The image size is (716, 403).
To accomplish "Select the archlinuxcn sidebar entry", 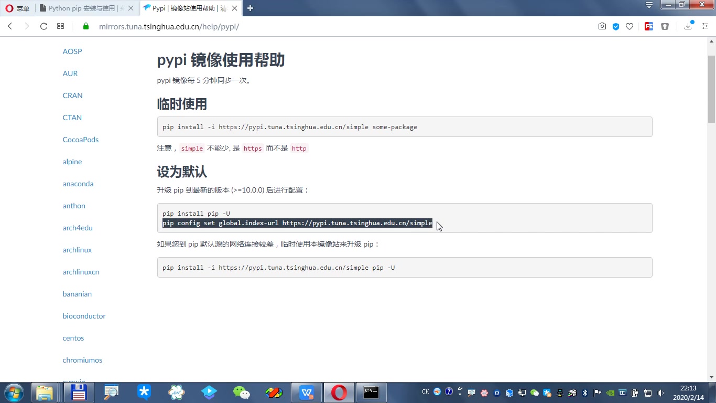I will pos(81,272).
